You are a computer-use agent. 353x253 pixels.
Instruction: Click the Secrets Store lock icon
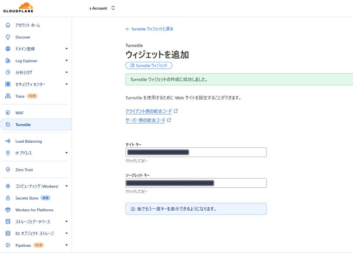(x=8, y=198)
